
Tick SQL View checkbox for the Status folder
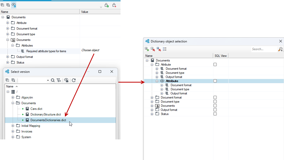click(x=215, y=114)
